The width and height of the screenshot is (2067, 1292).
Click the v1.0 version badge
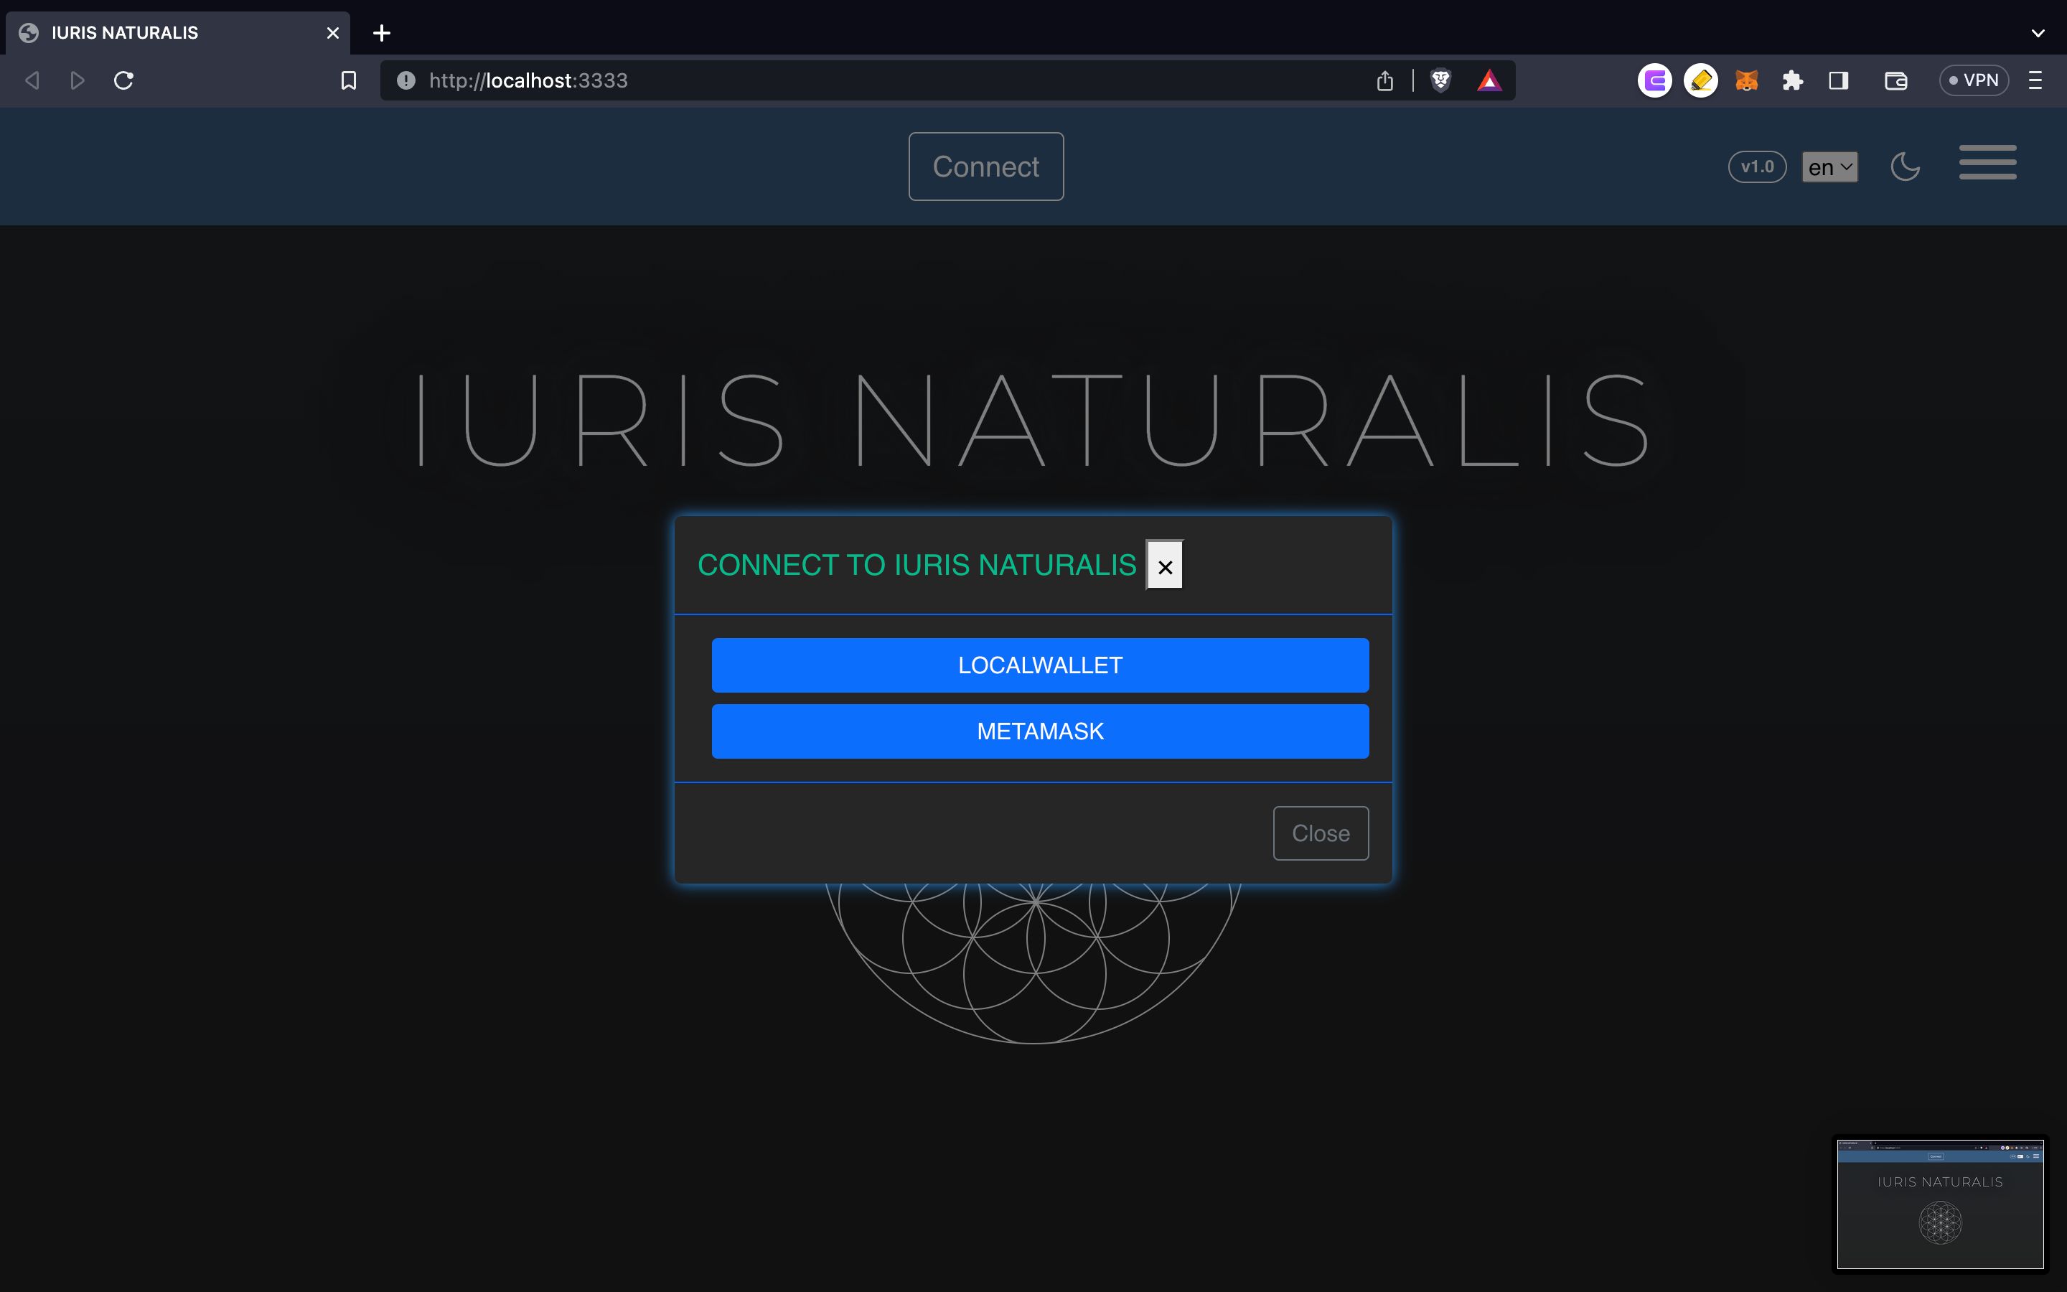pos(1757,167)
